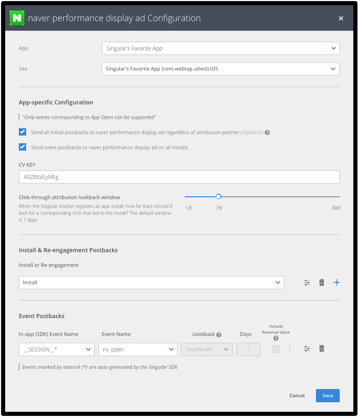Click the App-specific Configuration heading
This screenshot has width=358, height=418.
[x=56, y=102]
